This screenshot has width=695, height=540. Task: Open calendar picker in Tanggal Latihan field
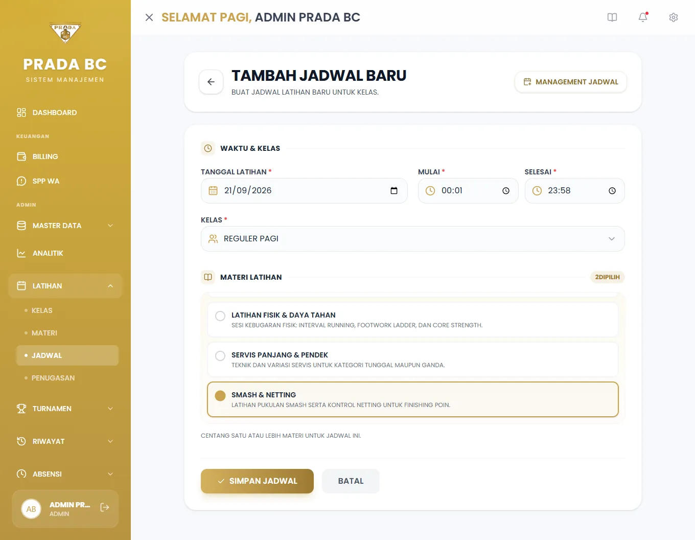394,191
